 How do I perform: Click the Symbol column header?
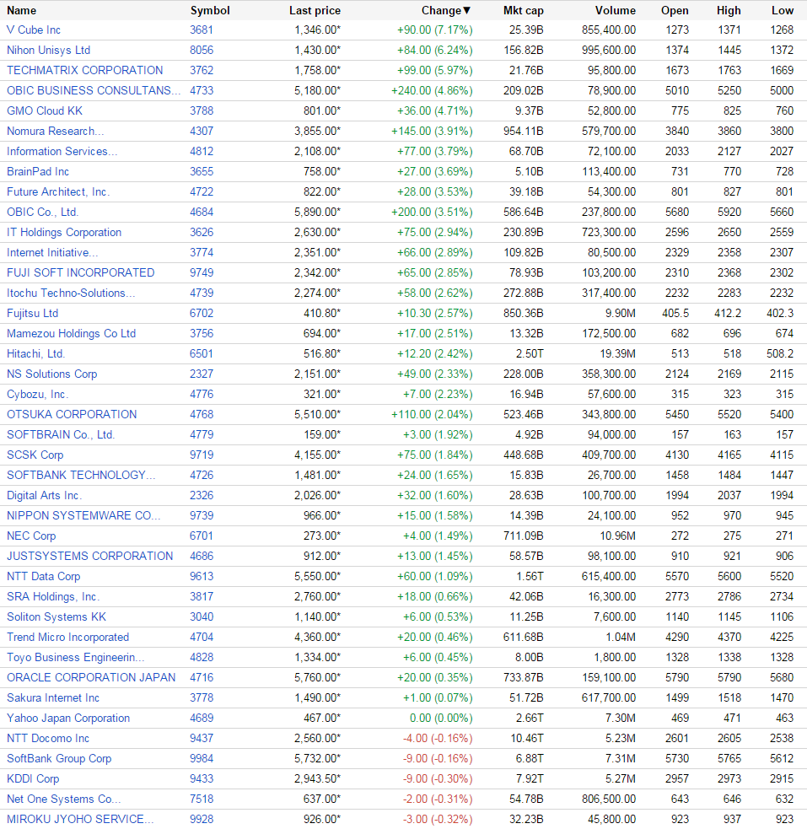(x=210, y=11)
